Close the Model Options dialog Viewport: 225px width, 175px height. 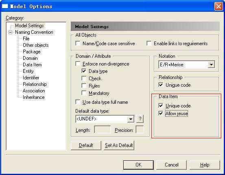tap(218, 7)
